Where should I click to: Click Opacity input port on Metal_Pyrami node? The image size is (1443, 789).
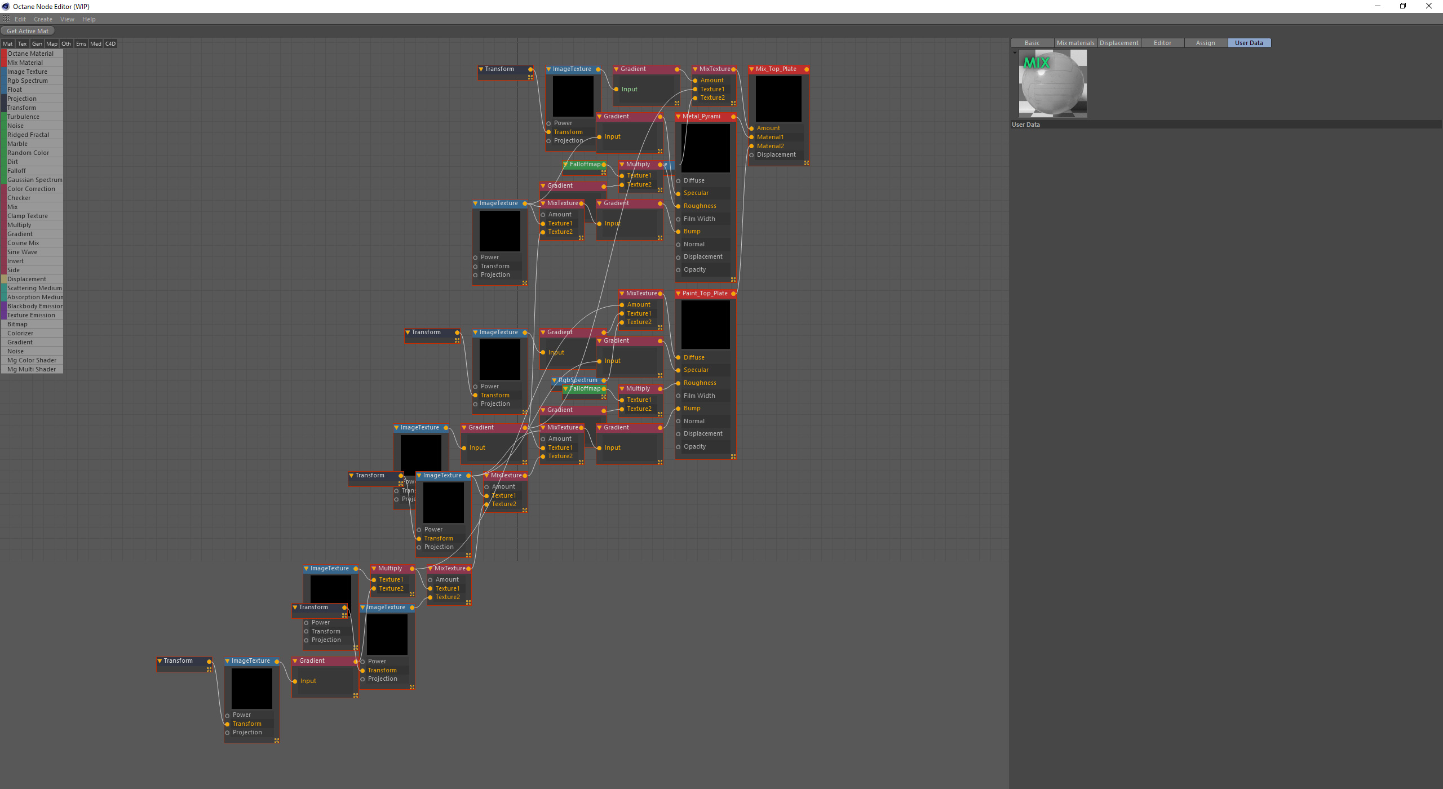678,270
